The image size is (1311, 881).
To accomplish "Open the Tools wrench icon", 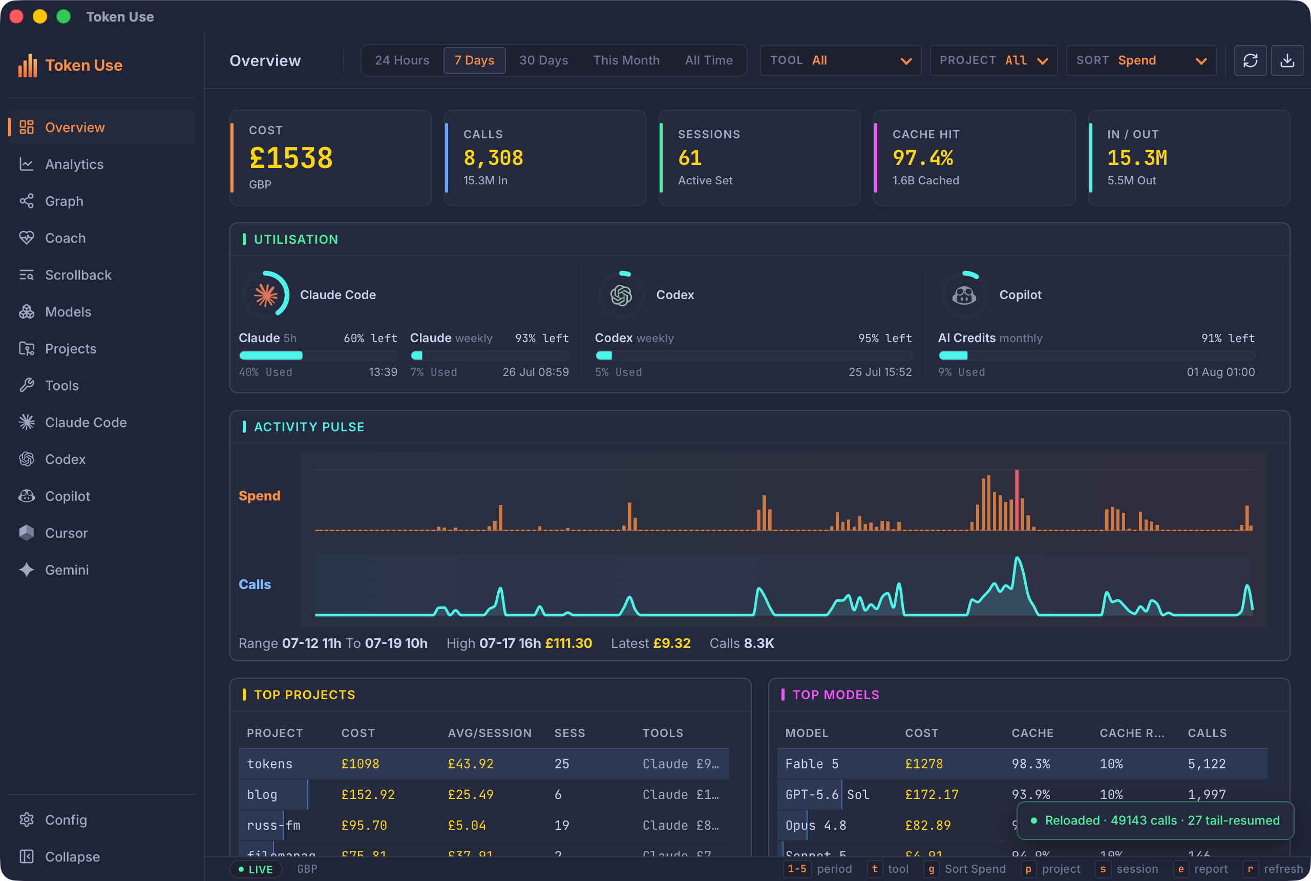I will (27, 385).
